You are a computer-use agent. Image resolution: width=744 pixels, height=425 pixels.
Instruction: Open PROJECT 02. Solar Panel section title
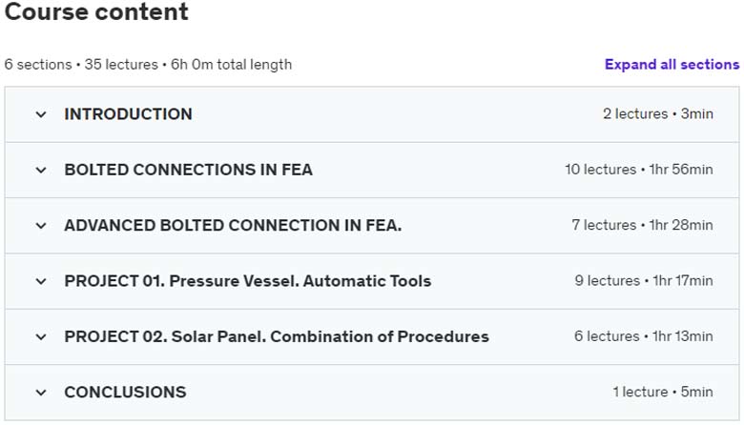tap(277, 337)
